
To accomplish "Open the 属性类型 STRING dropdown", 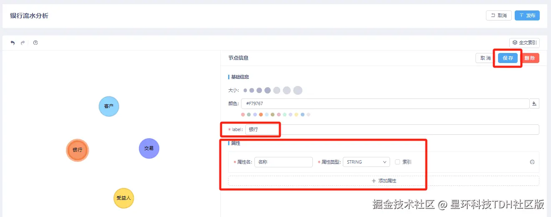I will 366,162.
